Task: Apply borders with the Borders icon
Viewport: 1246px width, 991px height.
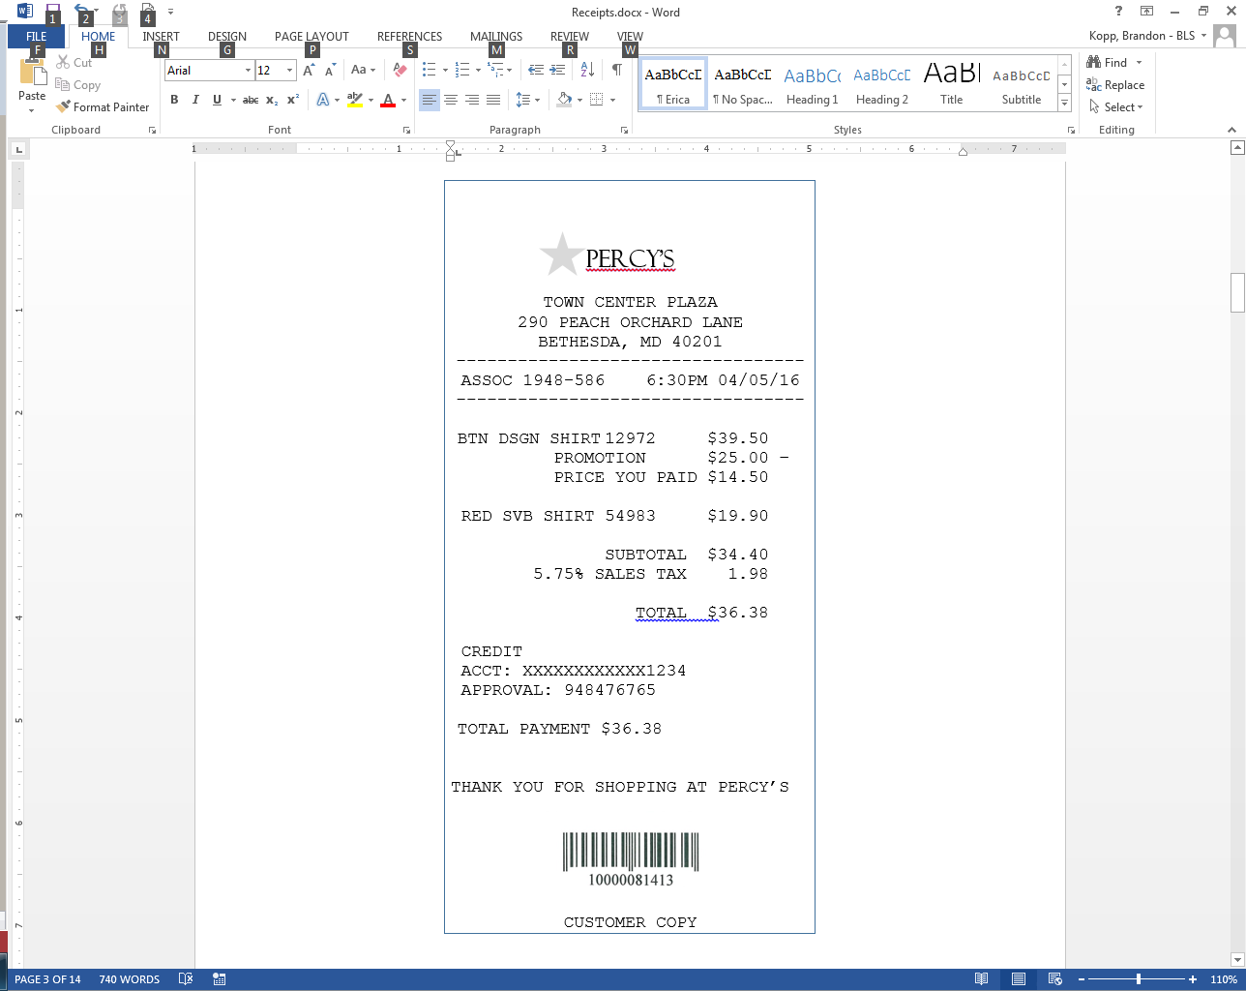Action: pyautogui.click(x=596, y=100)
